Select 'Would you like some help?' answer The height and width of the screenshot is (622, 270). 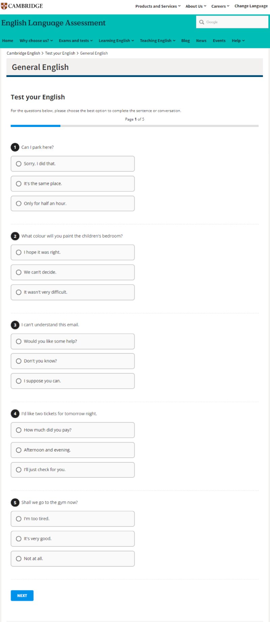[x=73, y=341]
